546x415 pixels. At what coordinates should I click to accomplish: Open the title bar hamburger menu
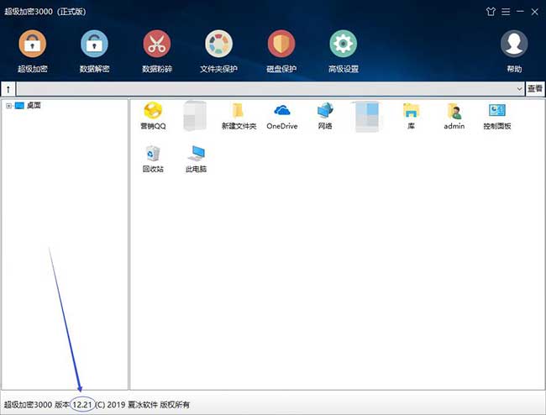(506, 12)
